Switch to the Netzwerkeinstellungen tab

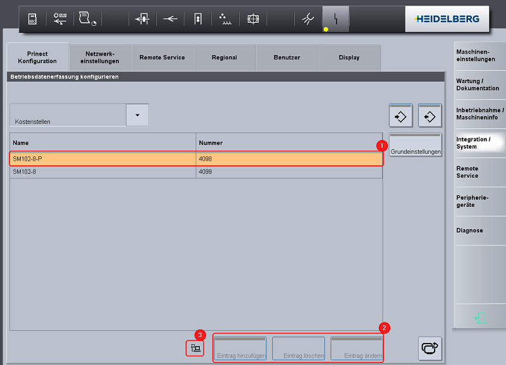point(99,58)
